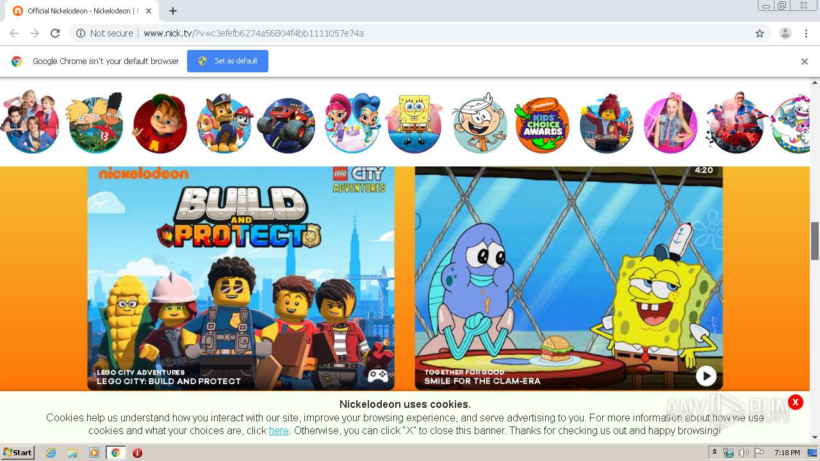The width and height of the screenshot is (820, 461).
Task: Click Set as default button
Action: click(227, 61)
